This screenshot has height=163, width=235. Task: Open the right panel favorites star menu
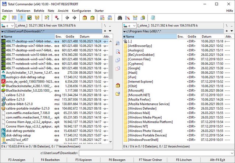(227, 31)
